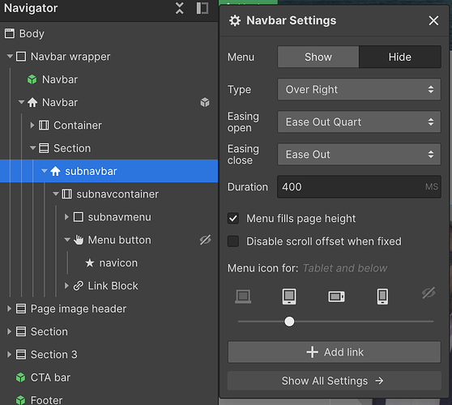
Task: Enable Disable scroll offset when fixed
Action: [233, 241]
